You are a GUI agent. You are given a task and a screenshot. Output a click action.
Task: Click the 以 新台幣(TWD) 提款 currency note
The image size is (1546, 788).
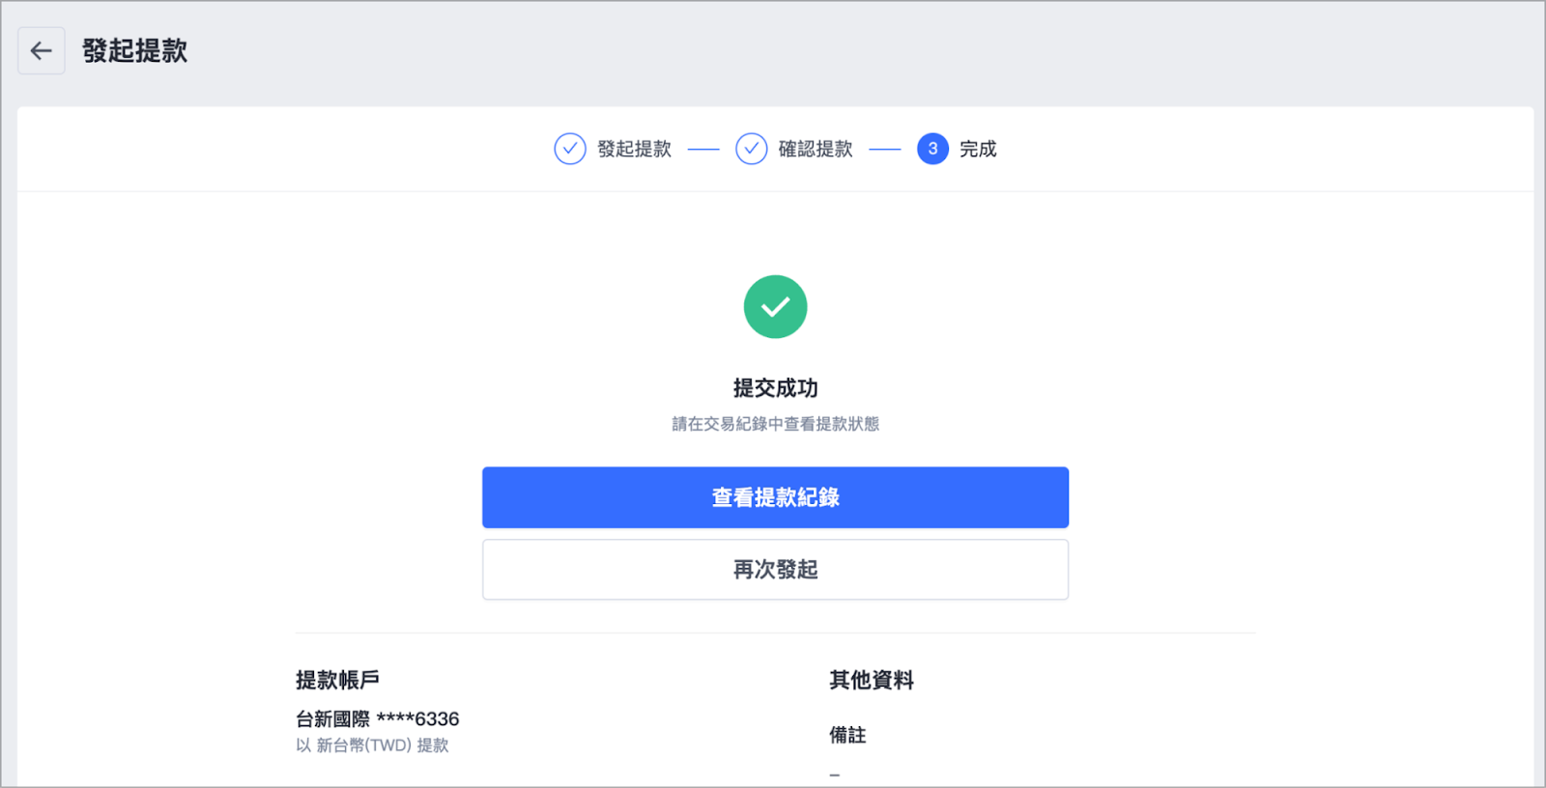(x=372, y=746)
